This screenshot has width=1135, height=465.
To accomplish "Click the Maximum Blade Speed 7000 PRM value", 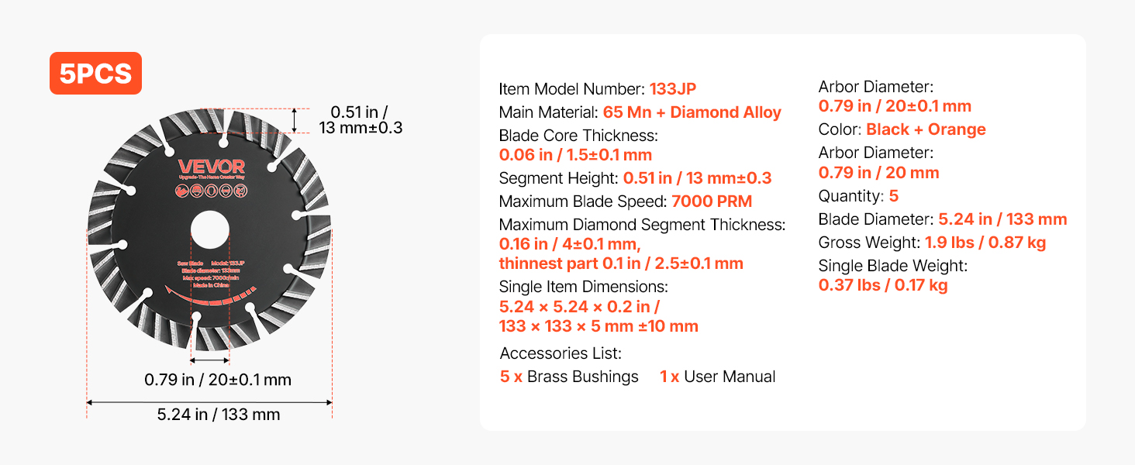I will pyautogui.click(x=712, y=201).
